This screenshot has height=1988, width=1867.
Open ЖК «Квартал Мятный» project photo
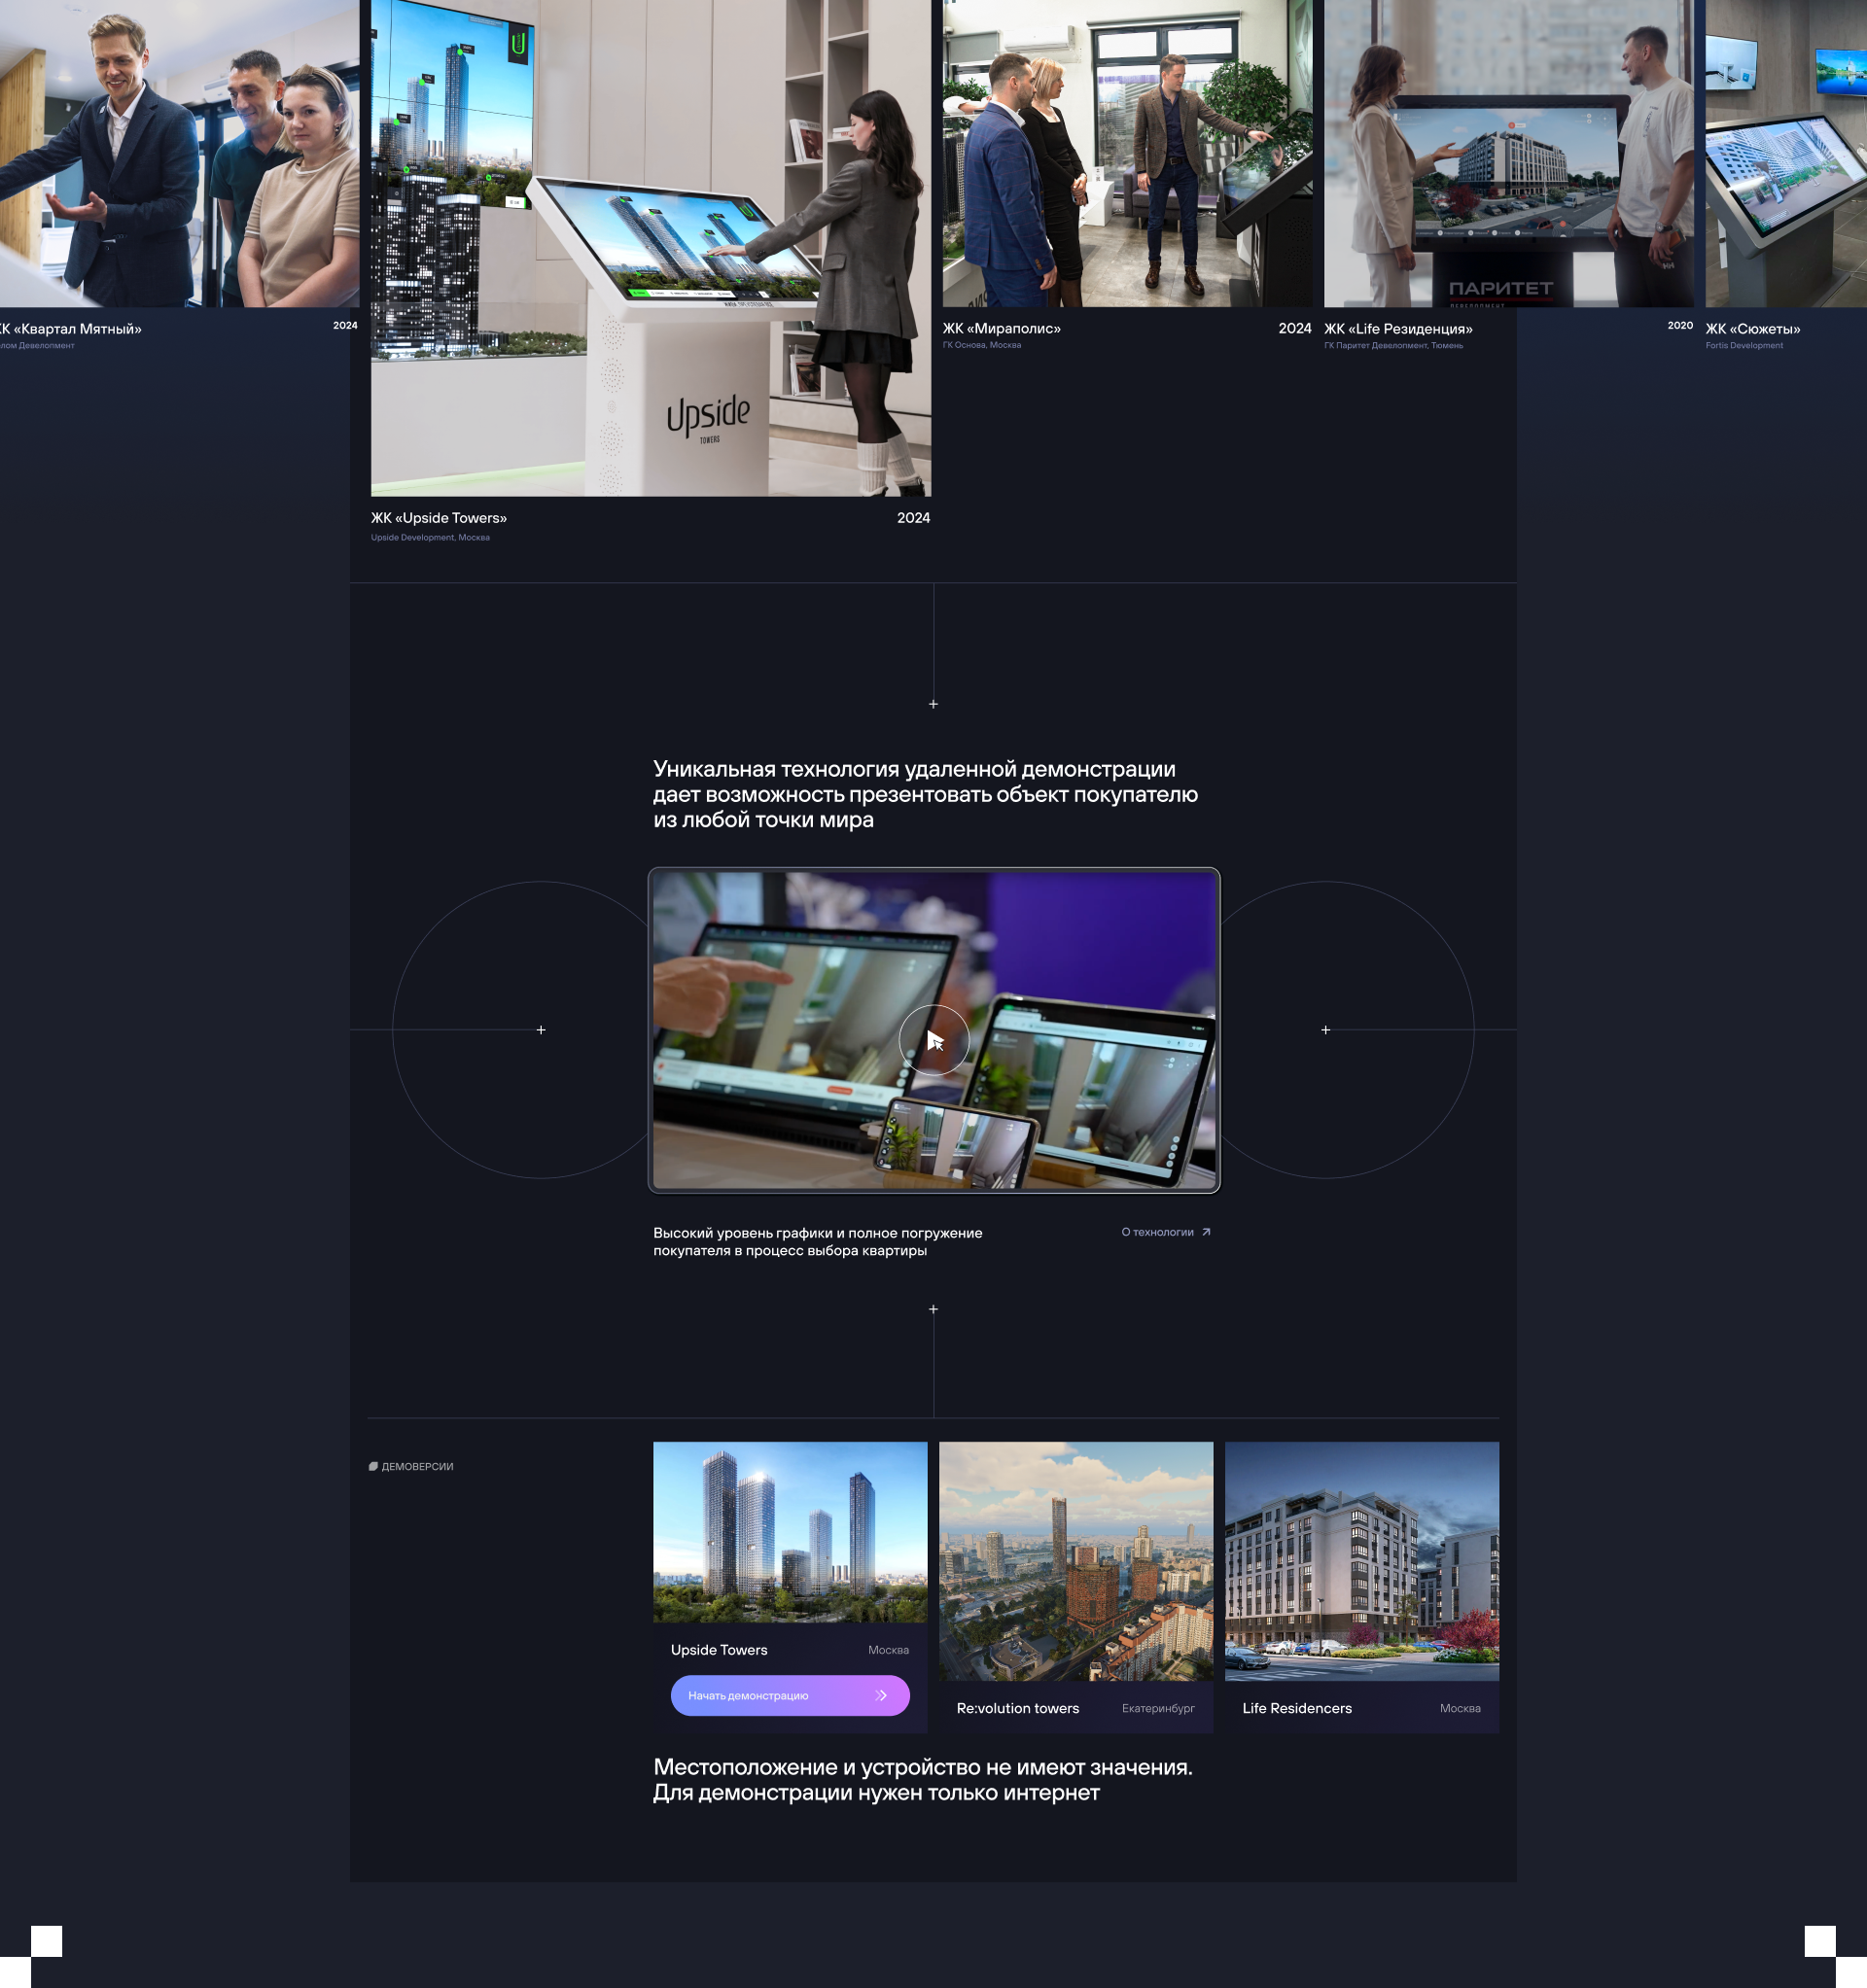tap(179, 153)
